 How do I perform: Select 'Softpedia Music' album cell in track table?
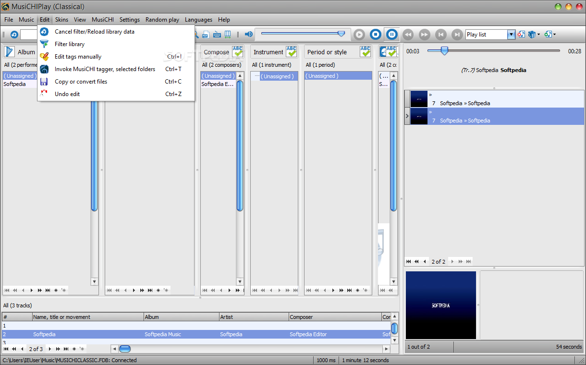[181, 334]
